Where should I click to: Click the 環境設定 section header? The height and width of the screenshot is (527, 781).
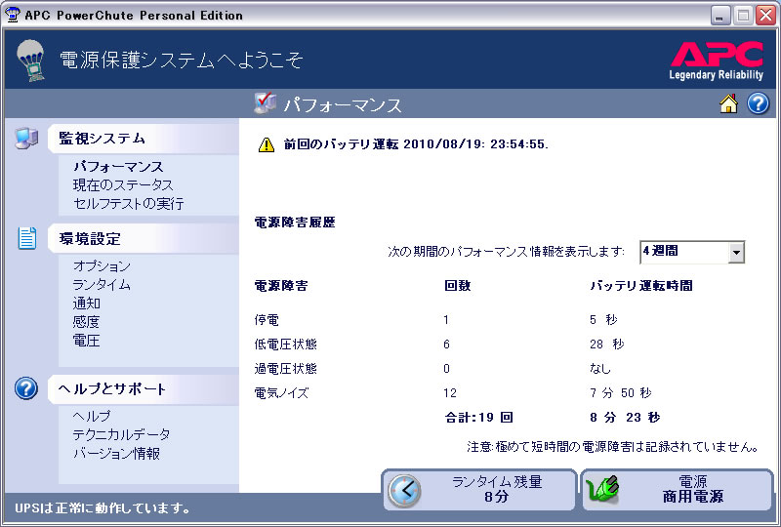(x=144, y=238)
